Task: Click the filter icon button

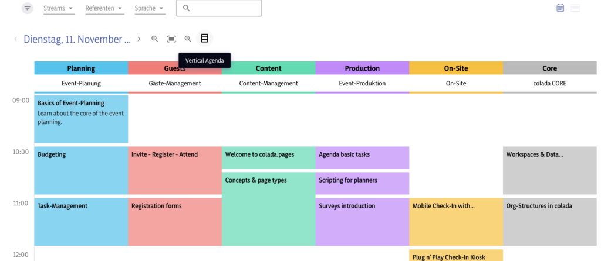Action: pyautogui.click(x=28, y=8)
